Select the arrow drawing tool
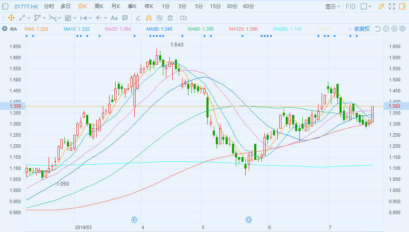409x232 pixels. (x=99, y=18)
